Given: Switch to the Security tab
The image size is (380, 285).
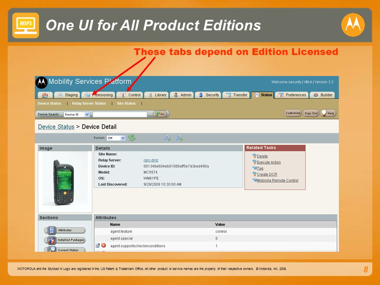Looking at the screenshot, I should [x=208, y=95].
